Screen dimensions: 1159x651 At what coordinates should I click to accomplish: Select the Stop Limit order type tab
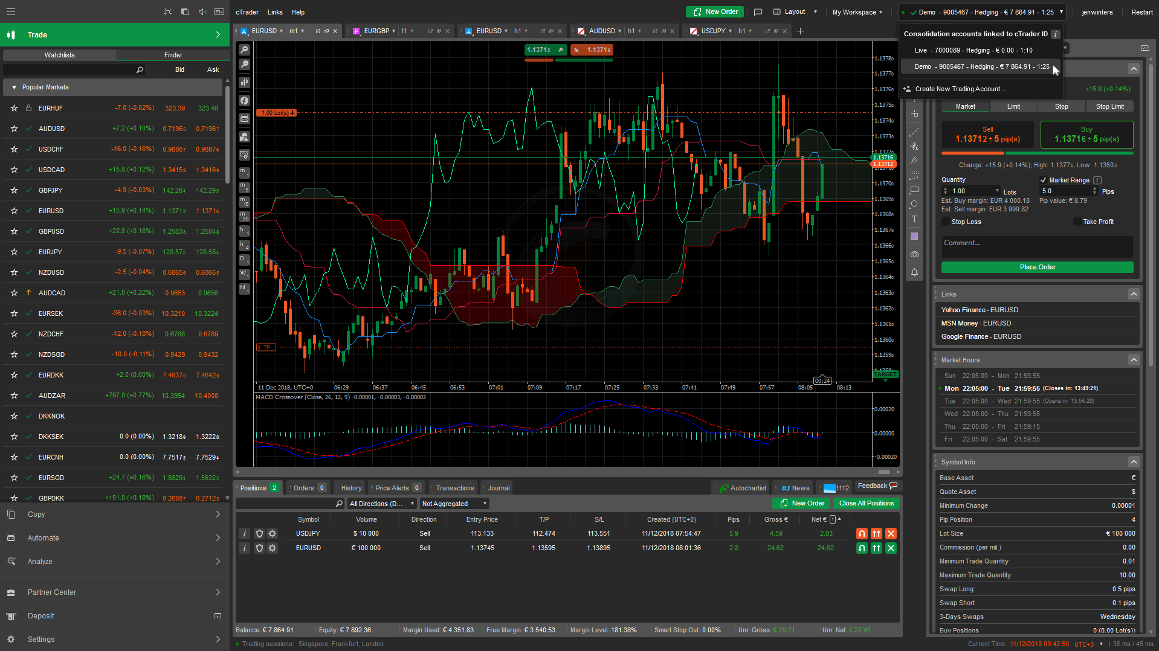[1109, 106]
